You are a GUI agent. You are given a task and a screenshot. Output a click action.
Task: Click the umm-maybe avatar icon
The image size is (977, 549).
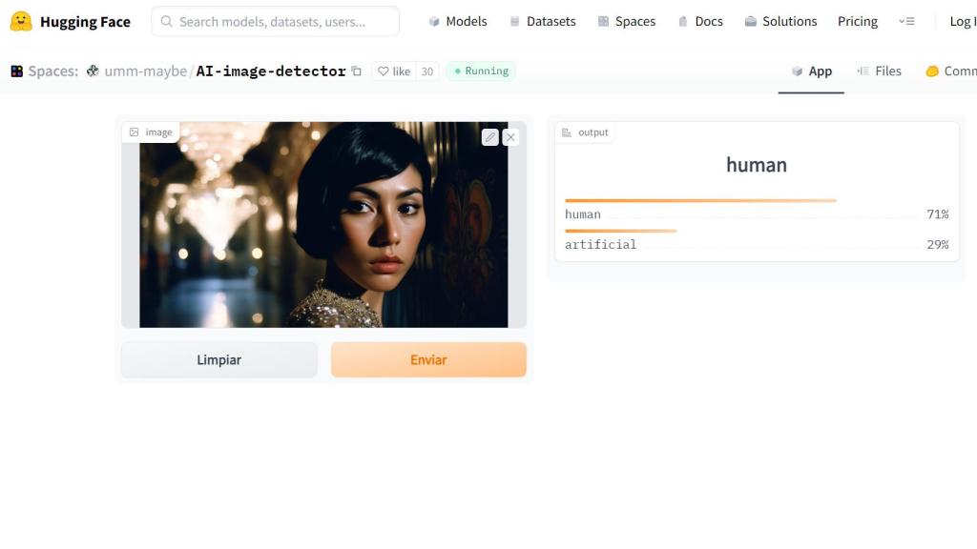click(93, 71)
